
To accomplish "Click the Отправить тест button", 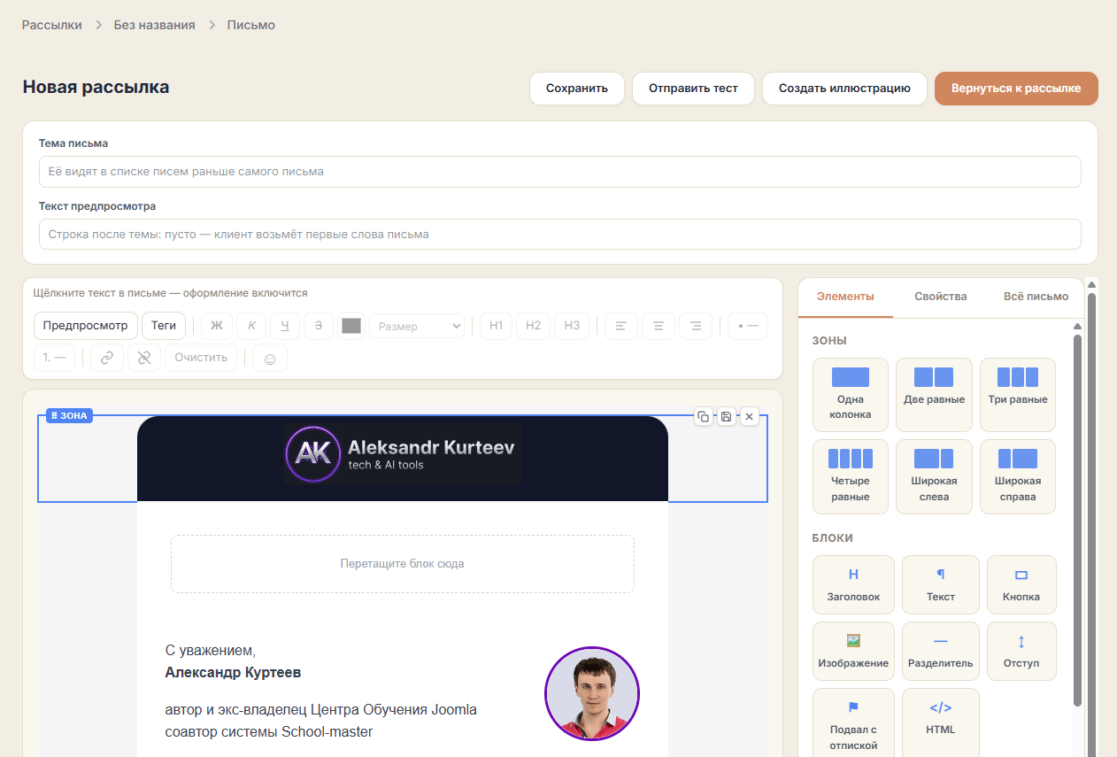I will coord(693,89).
